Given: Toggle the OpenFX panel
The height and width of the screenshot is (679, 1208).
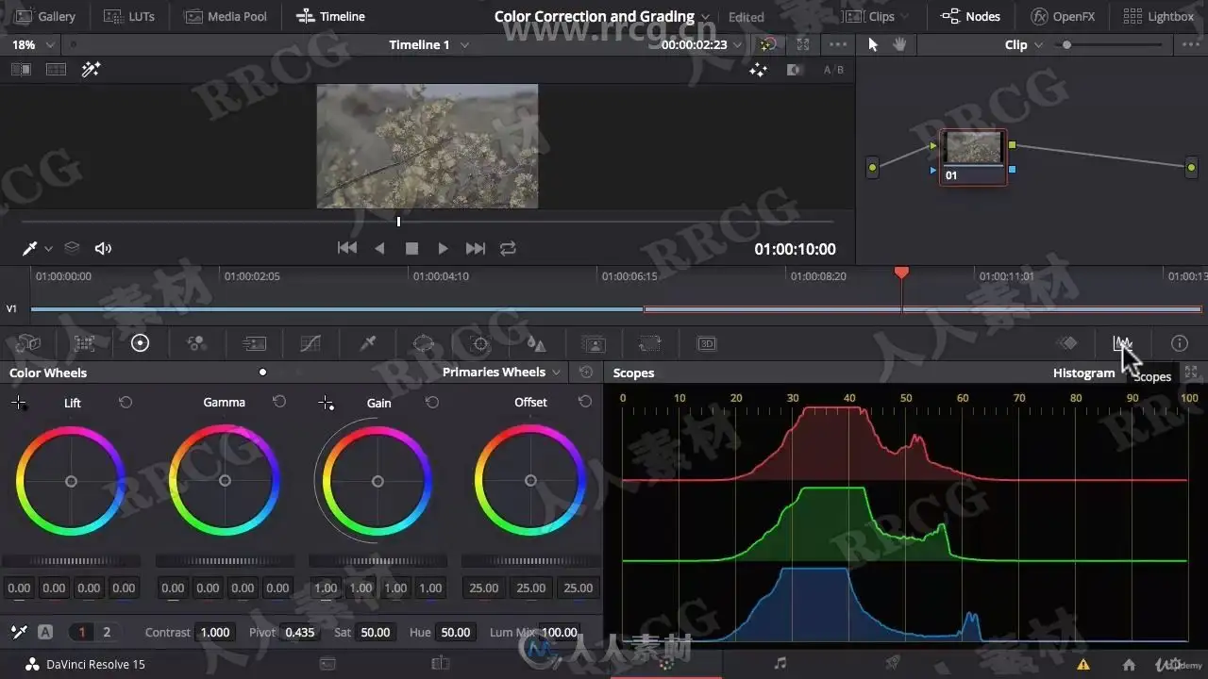Looking at the screenshot, I should click(1063, 16).
